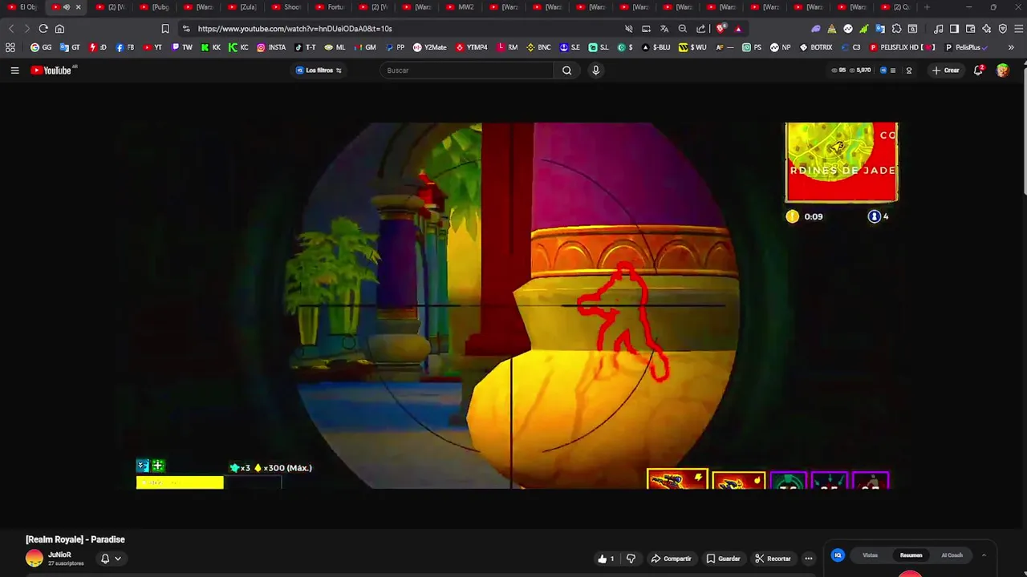Mute the audio-playing tab speaker icon
The height and width of the screenshot is (577, 1027).
tap(67, 7)
